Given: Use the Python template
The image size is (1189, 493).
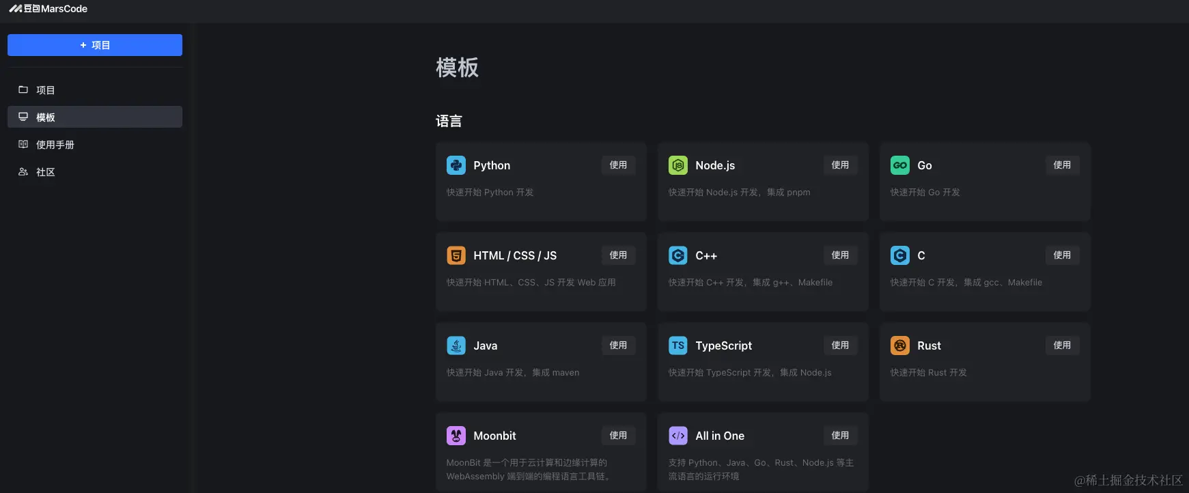Looking at the screenshot, I should tap(618, 165).
